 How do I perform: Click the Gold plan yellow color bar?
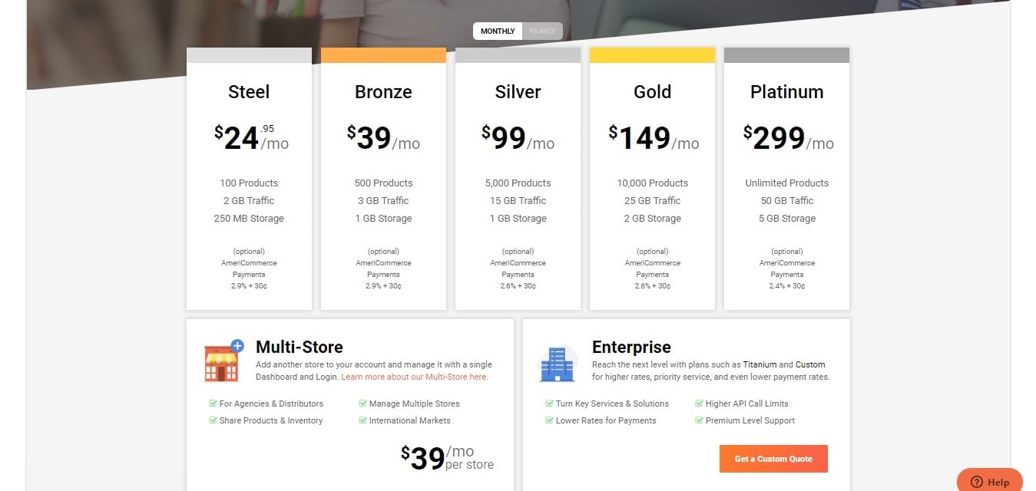pos(652,55)
